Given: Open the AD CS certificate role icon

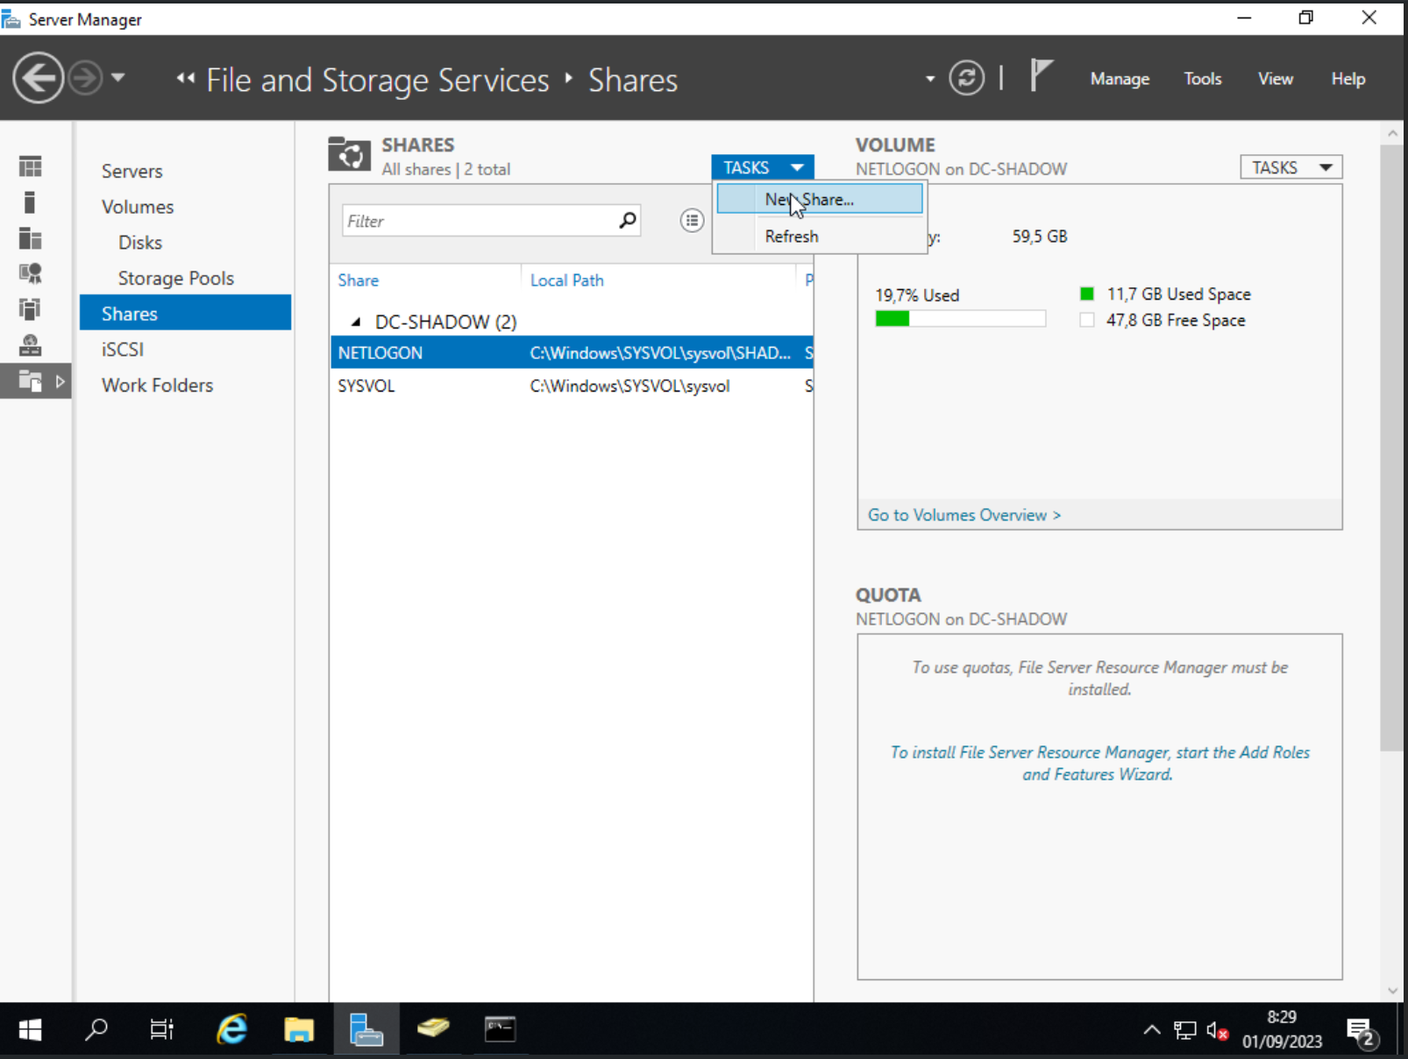Looking at the screenshot, I should click(x=31, y=274).
